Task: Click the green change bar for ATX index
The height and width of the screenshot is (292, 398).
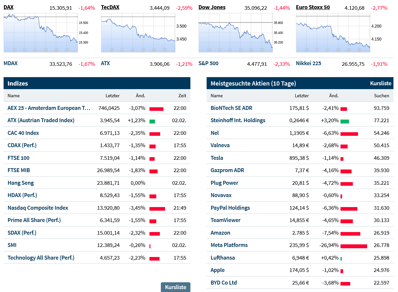Action: coord(152,121)
